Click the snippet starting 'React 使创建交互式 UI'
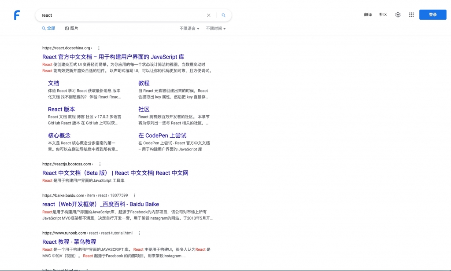Viewport: 451px width, 271px height. 127,68
